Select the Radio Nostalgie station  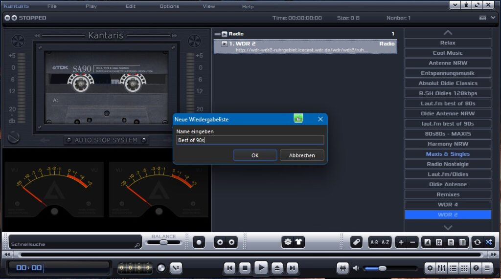(448, 164)
